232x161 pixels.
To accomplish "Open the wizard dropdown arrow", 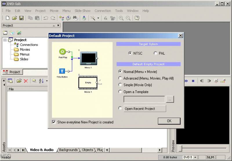I will [98, 18].
